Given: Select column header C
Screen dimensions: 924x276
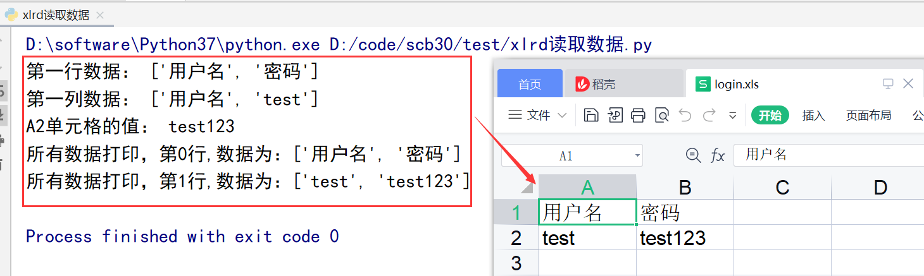Looking at the screenshot, I should tap(782, 188).
